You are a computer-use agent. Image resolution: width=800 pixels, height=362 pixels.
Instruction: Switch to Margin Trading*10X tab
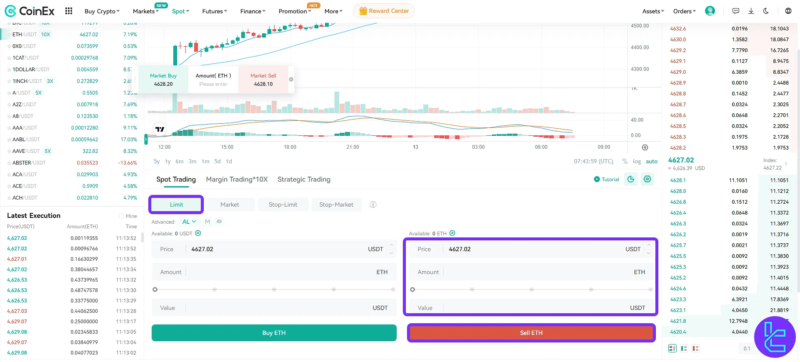click(237, 179)
